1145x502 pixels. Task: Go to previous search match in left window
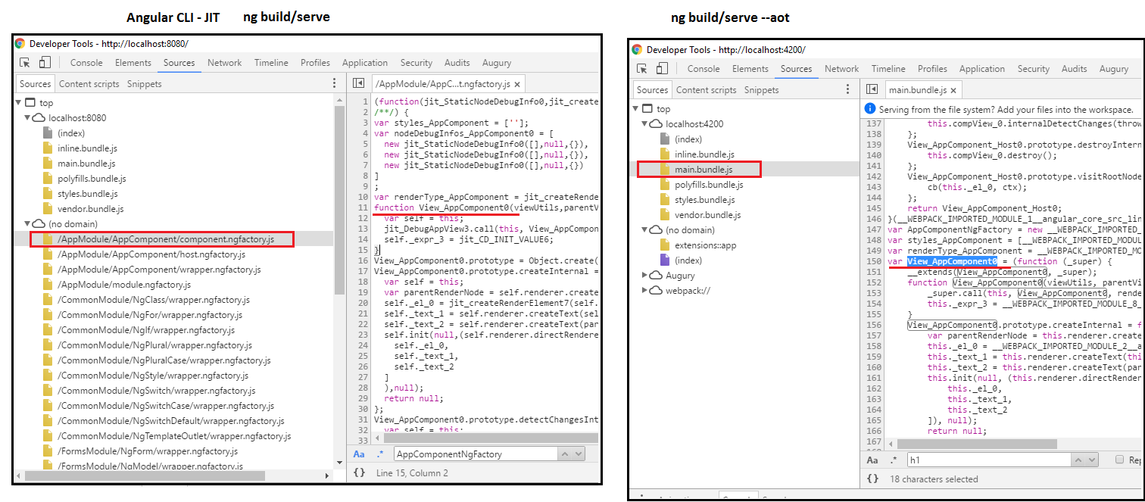(x=565, y=454)
